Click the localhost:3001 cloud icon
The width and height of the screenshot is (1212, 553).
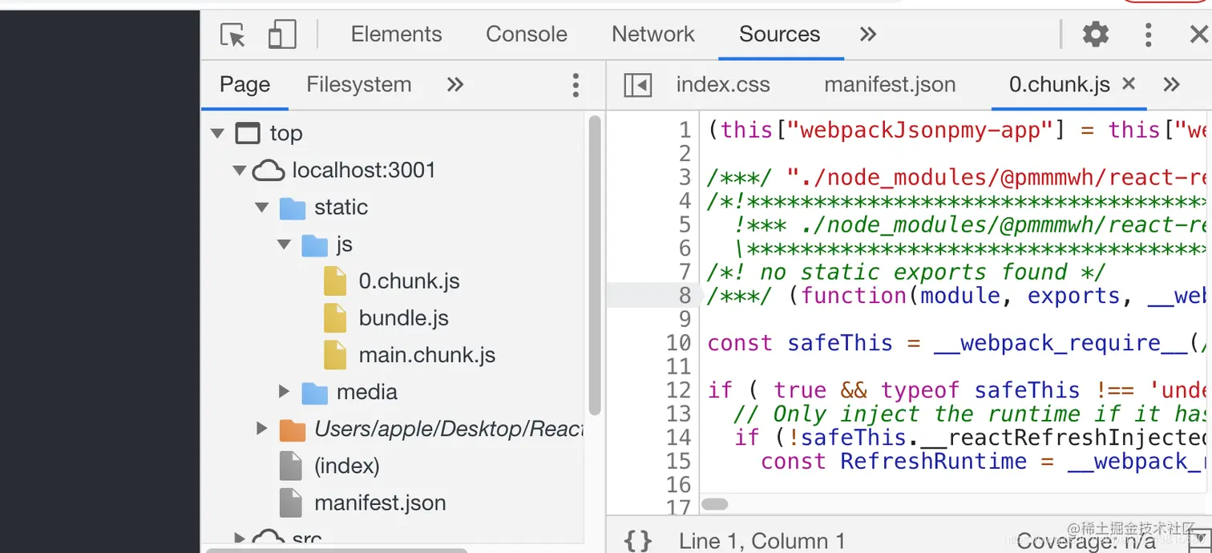pos(269,171)
